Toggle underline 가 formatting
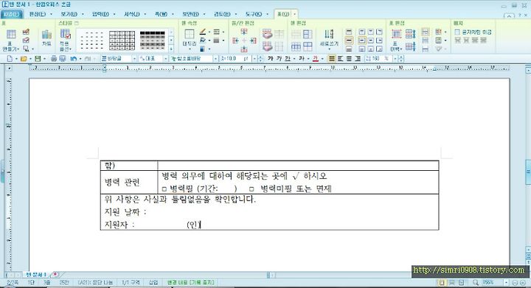This screenshot has width=531, height=288. 288,59
